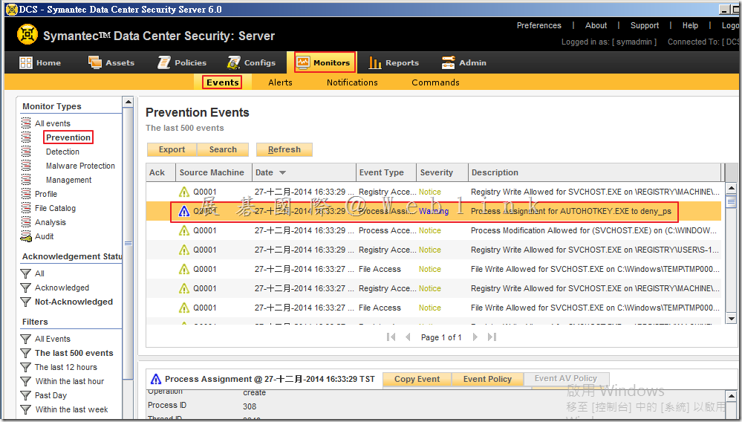
Task: Apply The last 500 events filter
Action: click(x=74, y=353)
